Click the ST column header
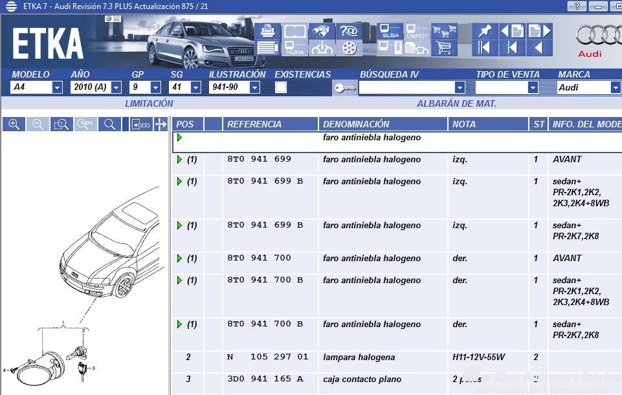The width and height of the screenshot is (622, 395). 539,124
